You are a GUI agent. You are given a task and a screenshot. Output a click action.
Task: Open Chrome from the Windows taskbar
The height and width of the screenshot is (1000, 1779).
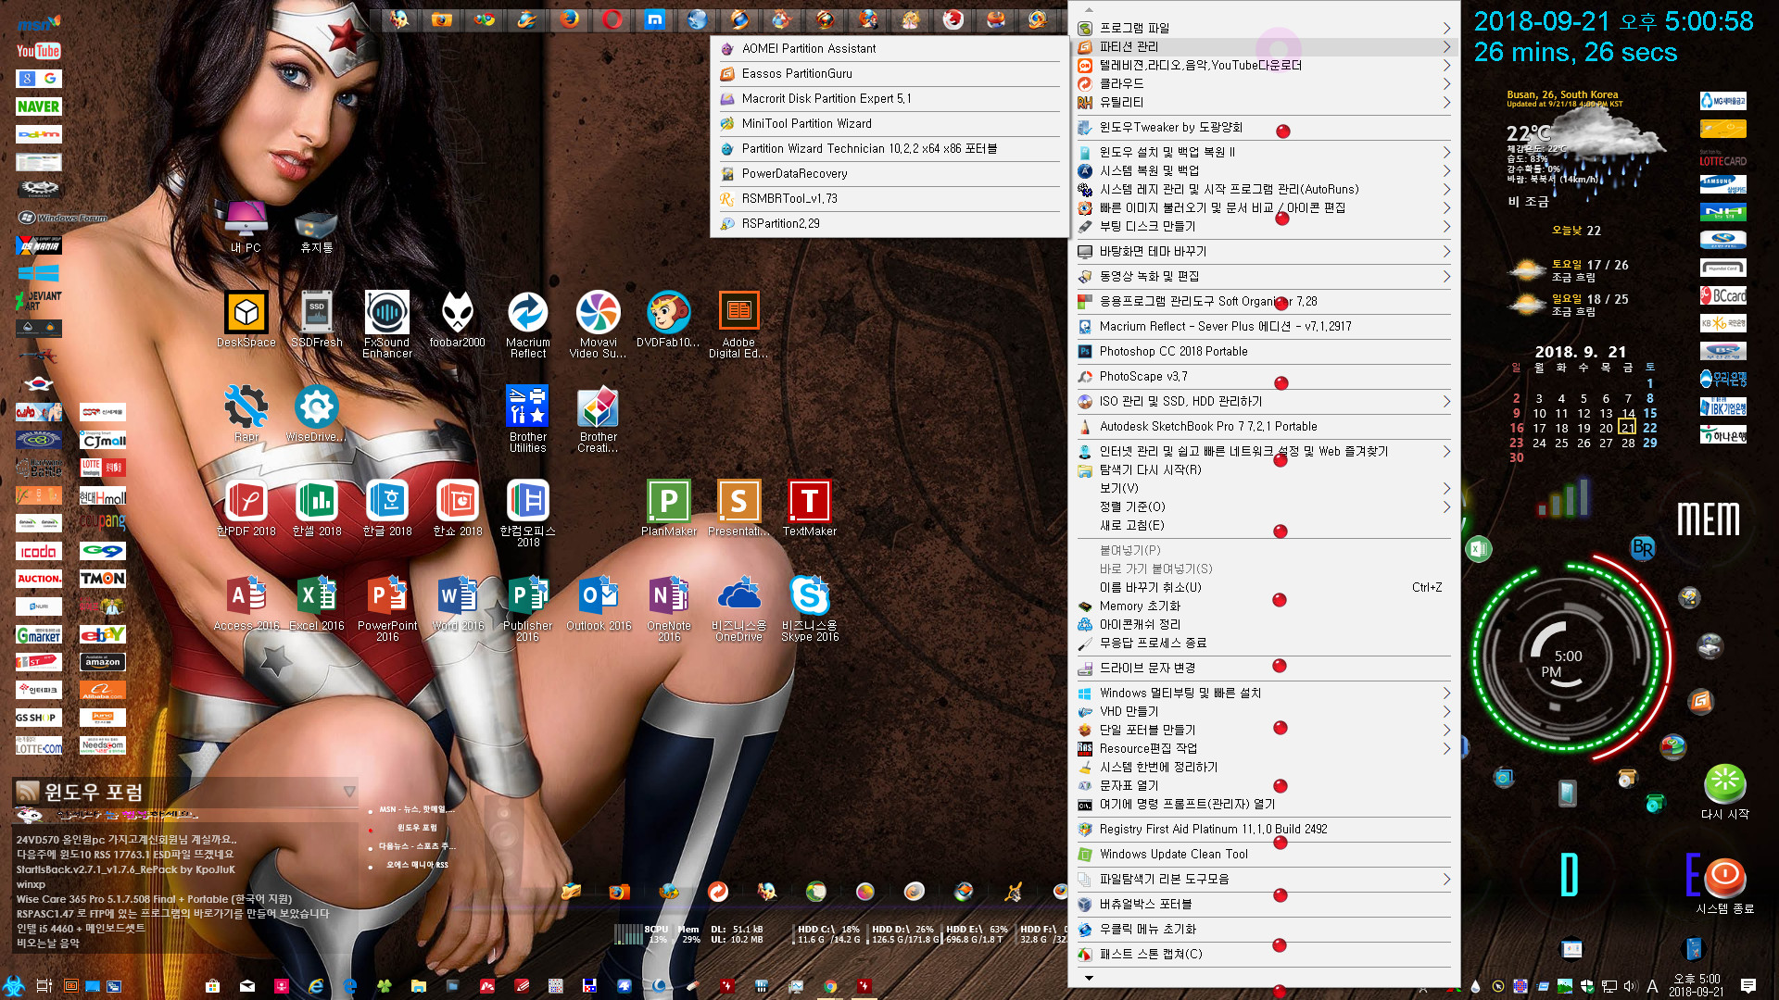click(x=830, y=986)
